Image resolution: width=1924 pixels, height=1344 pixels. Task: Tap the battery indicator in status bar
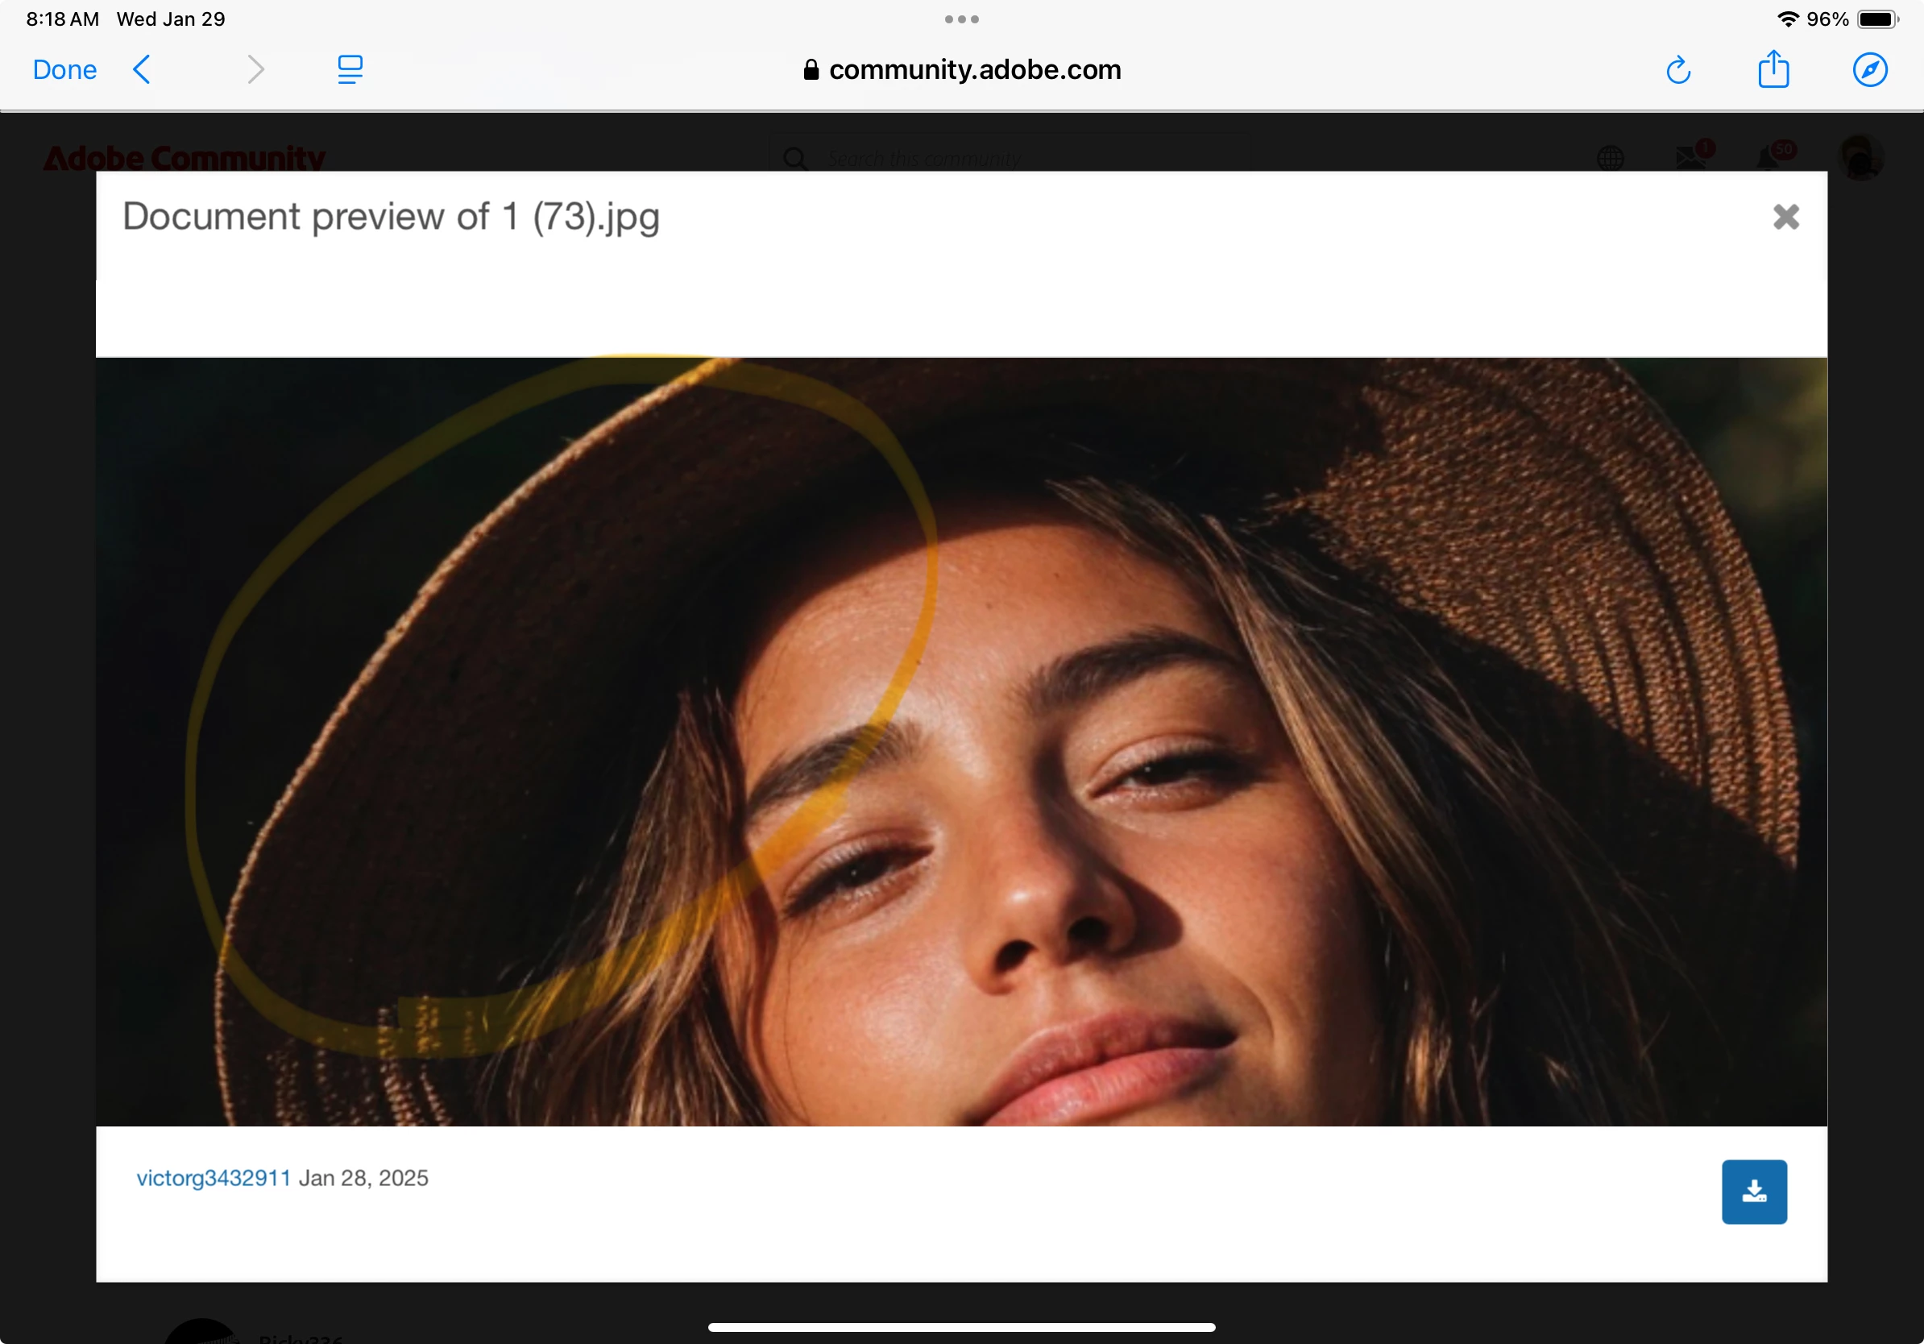click(x=1877, y=19)
